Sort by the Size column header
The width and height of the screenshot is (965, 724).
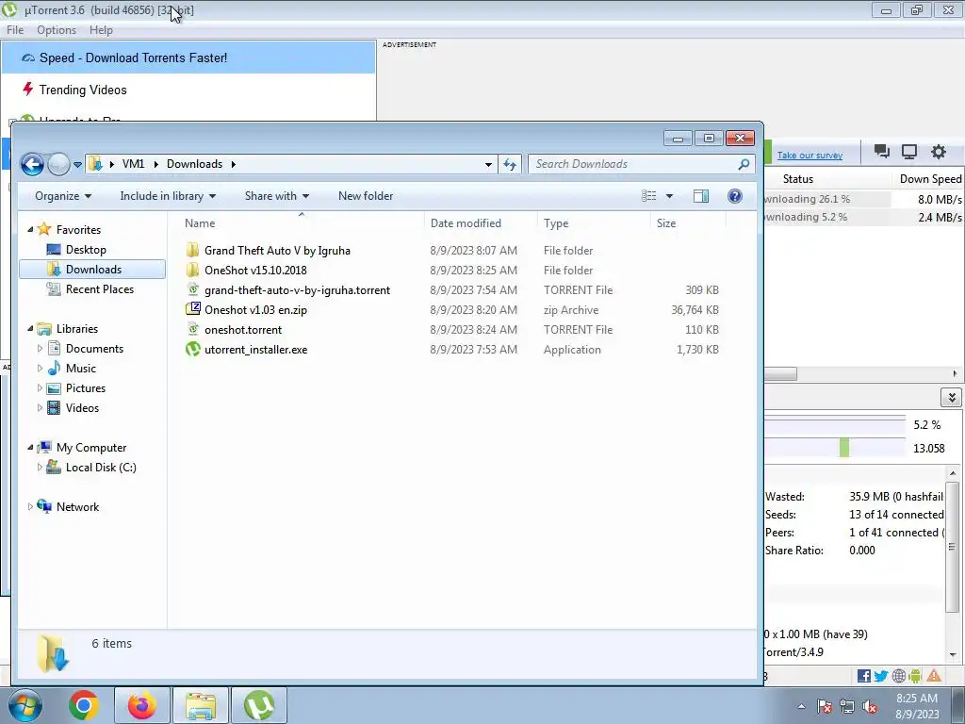[x=689, y=223]
